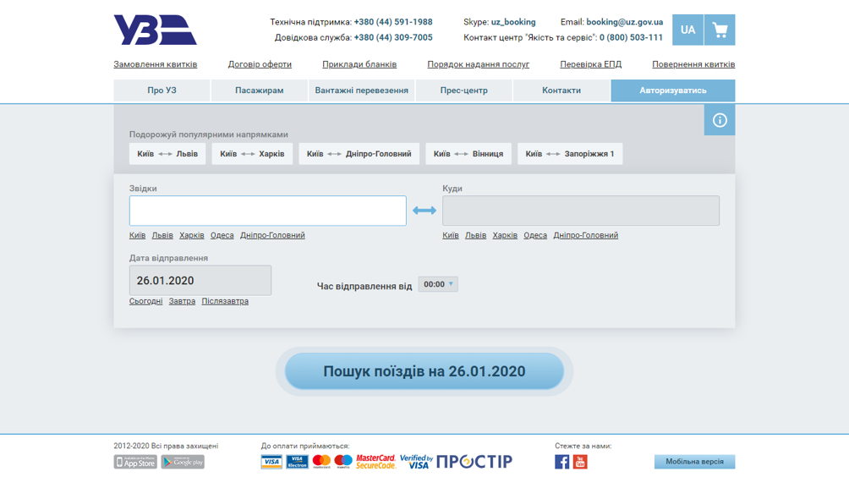Open the Вантажні перевезення tab
This screenshot has width=849, height=477.
tap(362, 90)
